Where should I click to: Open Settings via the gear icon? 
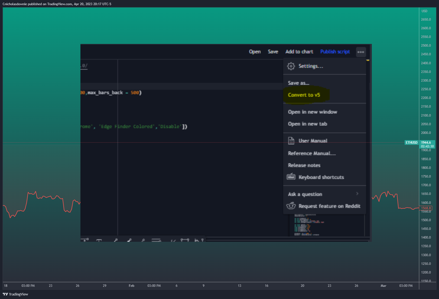[291, 66]
